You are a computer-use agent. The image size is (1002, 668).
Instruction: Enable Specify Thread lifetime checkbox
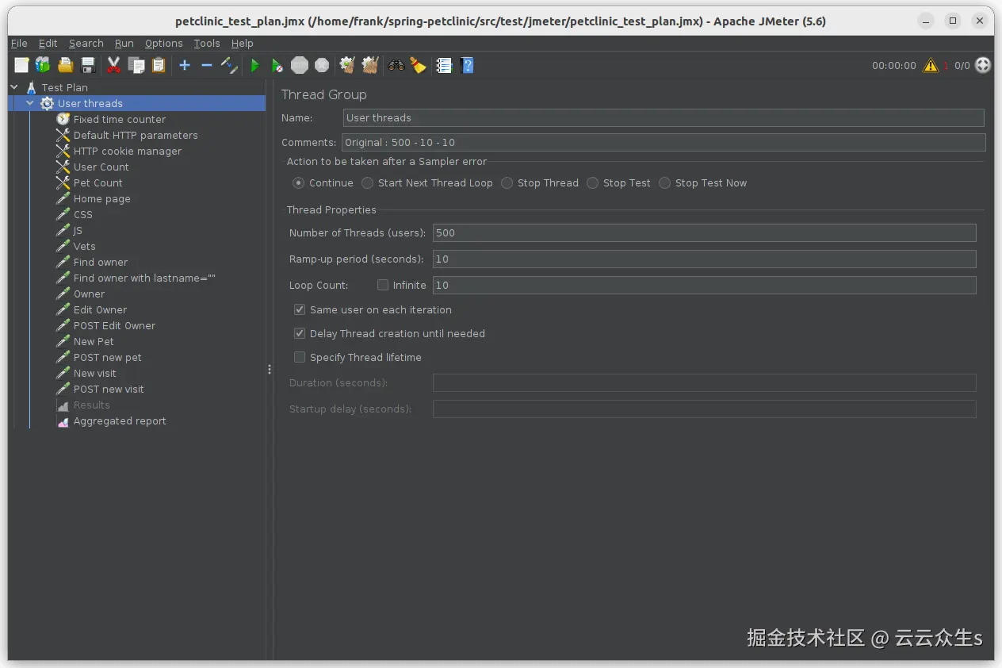[x=300, y=357]
